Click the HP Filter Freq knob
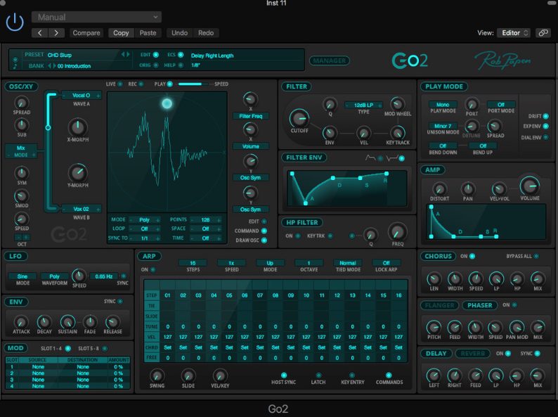This screenshot has height=417, width=558. pyautogui.click(x=398, y=232)
